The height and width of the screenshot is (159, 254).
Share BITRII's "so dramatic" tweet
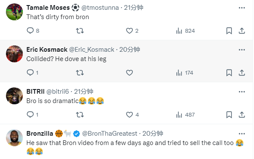(242, 114)
